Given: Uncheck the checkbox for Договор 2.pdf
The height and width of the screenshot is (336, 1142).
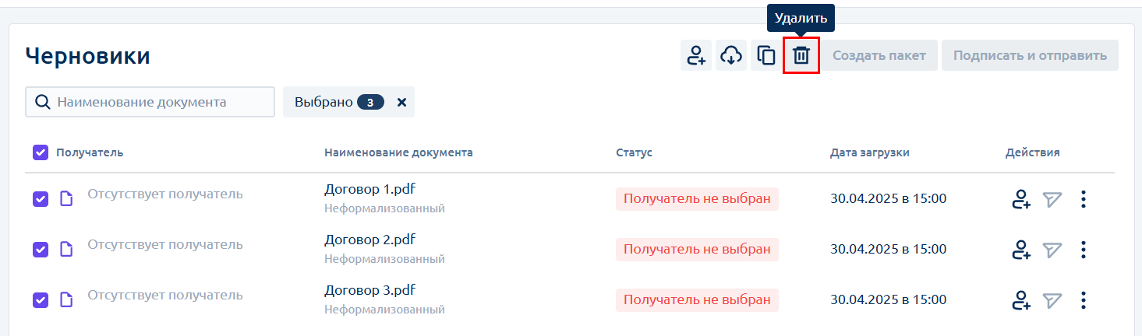Looking at the screenshot, I should pyautogui.click(x=41, y=250).
